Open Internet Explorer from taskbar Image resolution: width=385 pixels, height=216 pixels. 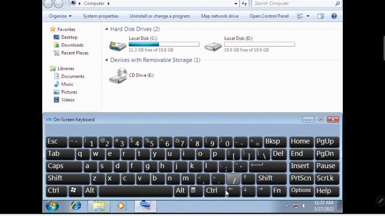(76, 206)
